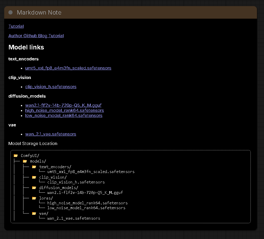Viewport: 264px width, 239px height.
Task: Click wan_2.1_vae.safetensors in the tree
Action: 74,218
